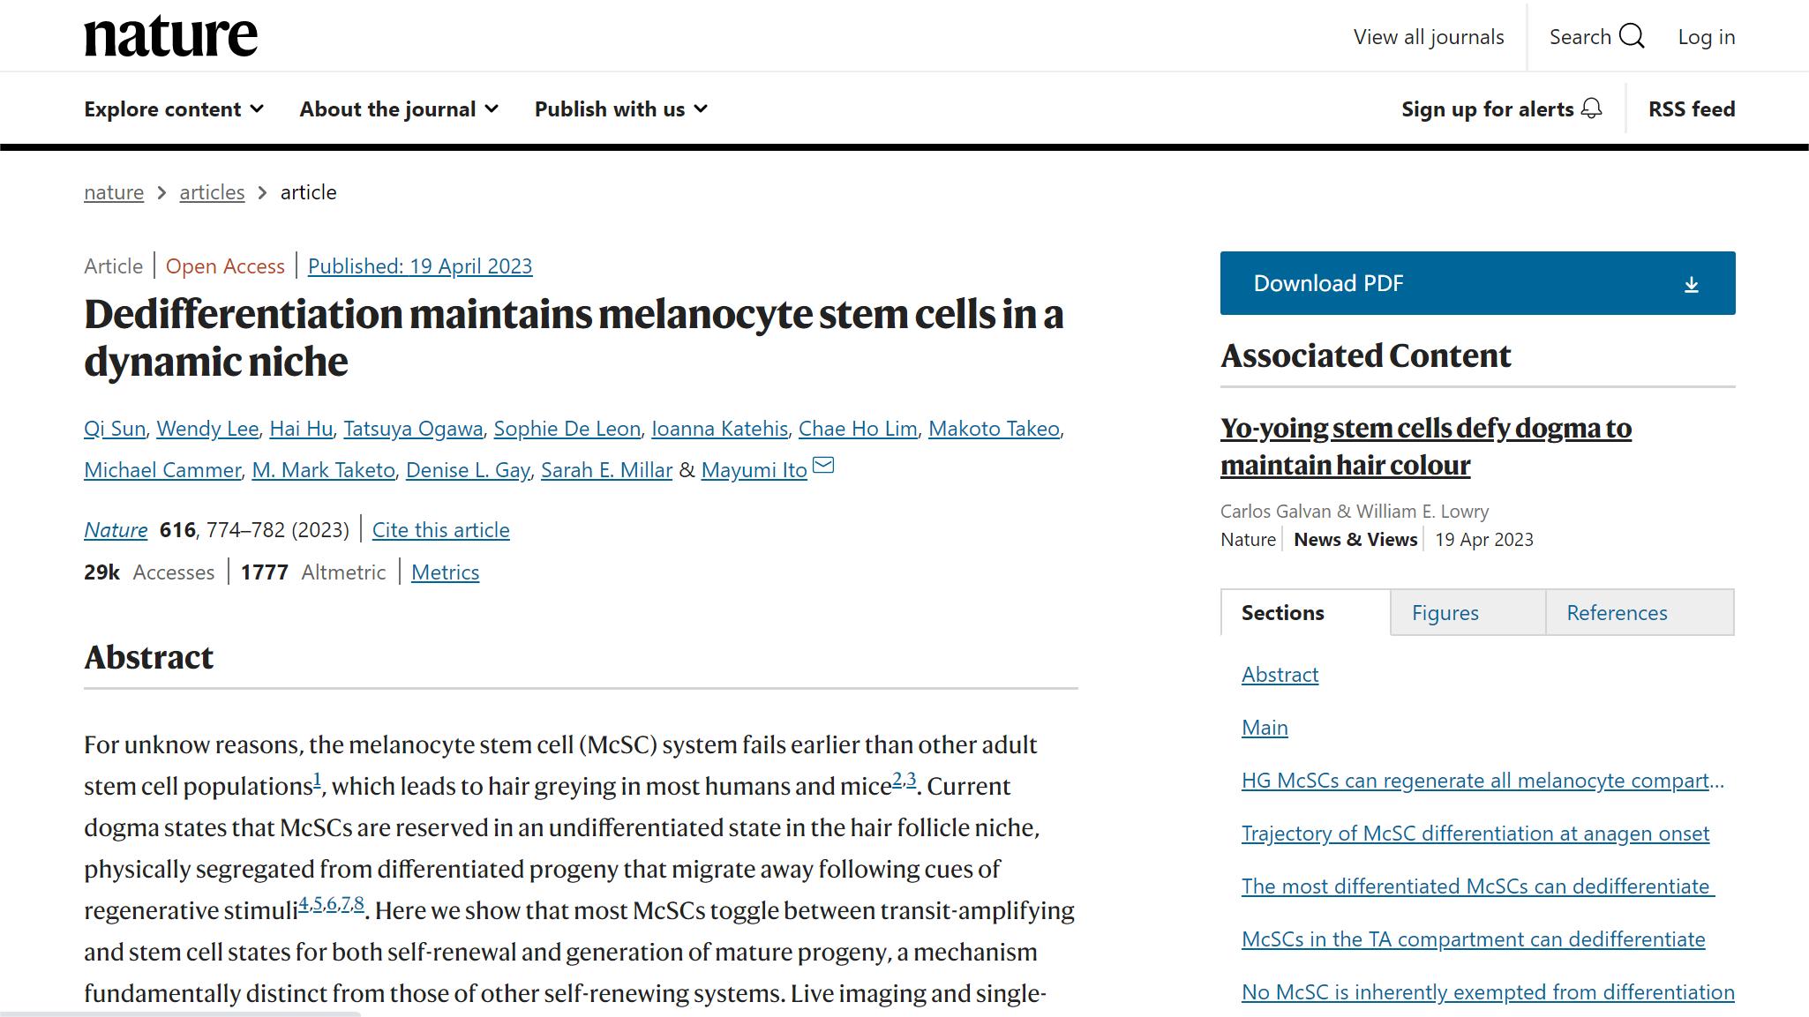Switch to the Figures tab
The image size is (1809, 1017).
(x=1445, y=613)
